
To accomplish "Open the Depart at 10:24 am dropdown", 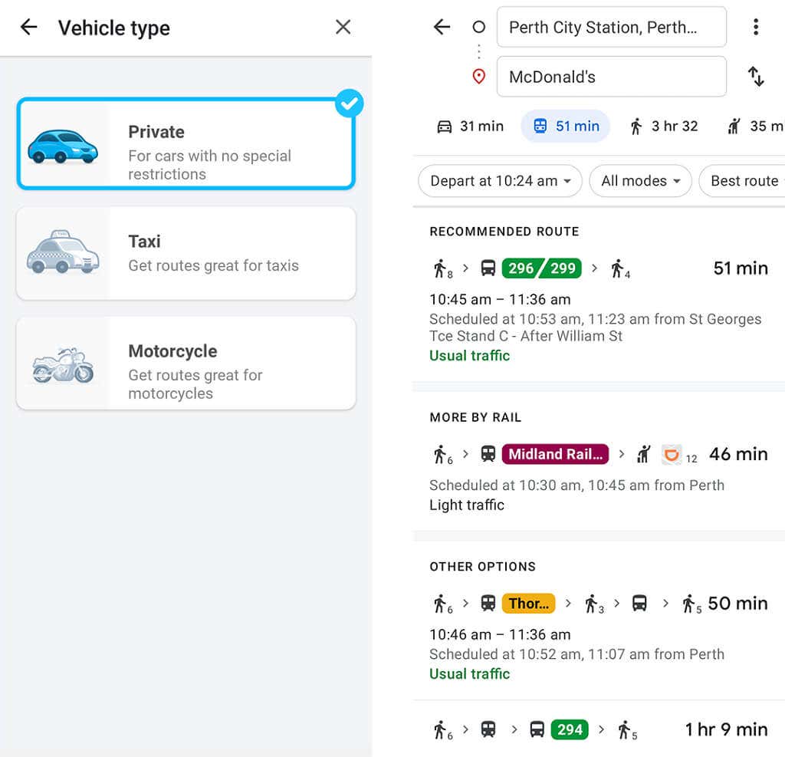I will pyautogui.click(x=500, y=182).
